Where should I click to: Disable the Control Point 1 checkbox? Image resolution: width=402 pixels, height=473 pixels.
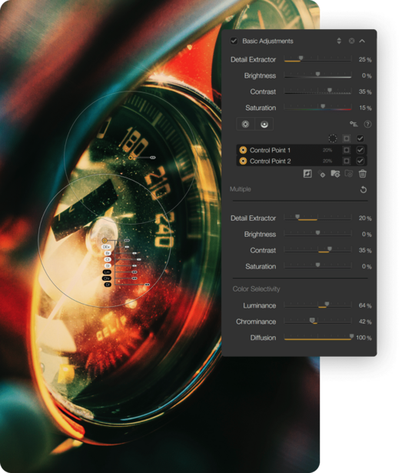coord(360,150)
